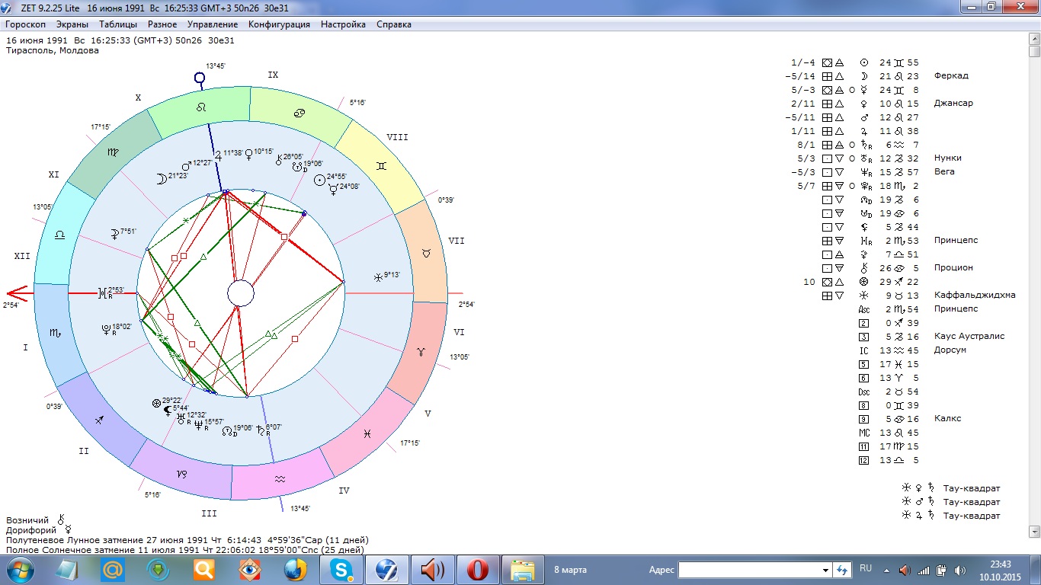Viewport: 1041px width, 585px height.
Task: Launch Opera browser from the taskbar
Action: (x=477, y=569)
